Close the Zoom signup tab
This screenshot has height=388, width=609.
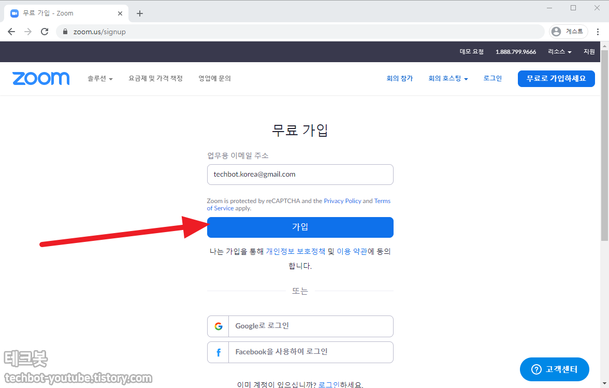point(120,13)
